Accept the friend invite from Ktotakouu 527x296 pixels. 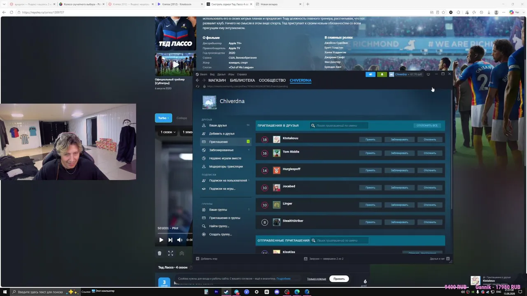click(370, 140)
